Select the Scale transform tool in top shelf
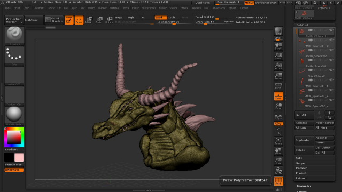342x192 pixels. pos(99,20)
